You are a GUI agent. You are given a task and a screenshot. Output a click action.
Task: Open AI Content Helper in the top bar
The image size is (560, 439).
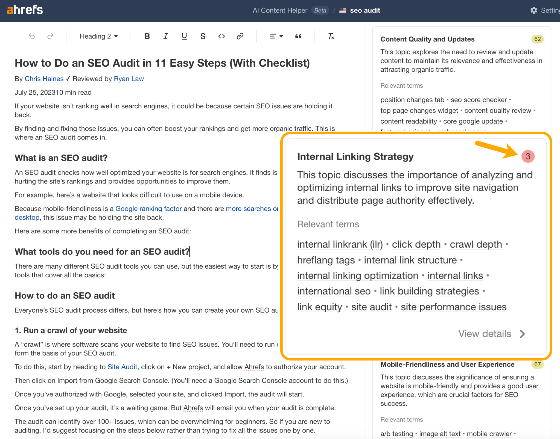click(x=280, y=10)
